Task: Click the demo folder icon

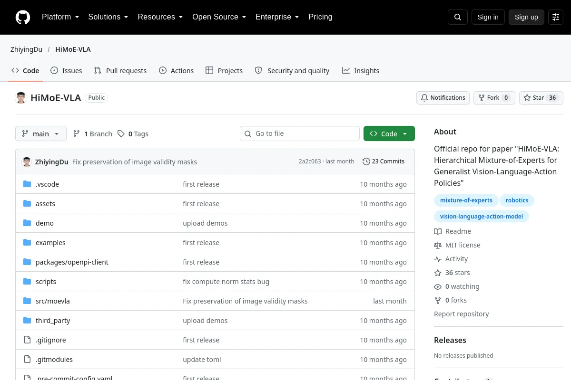Action: pos(27,223)
